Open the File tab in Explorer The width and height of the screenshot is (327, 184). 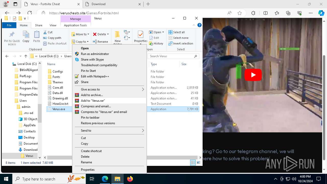[x=9, y=25]
